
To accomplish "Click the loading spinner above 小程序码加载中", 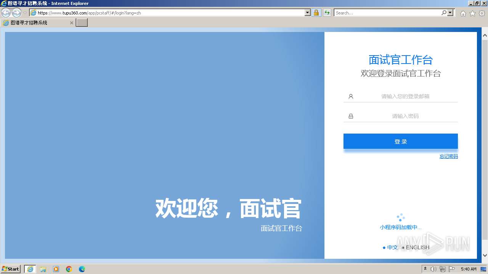I will tap(401, 218).
